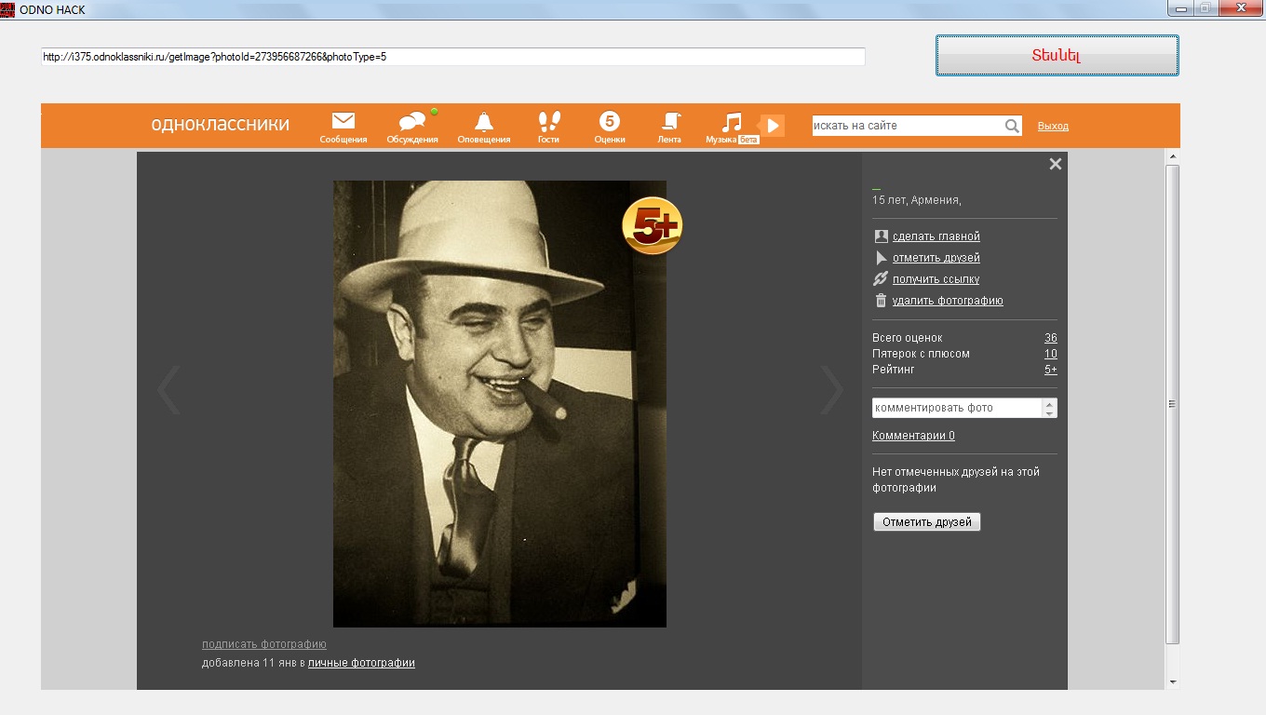Click the сделать главной profile icon
The image size is (1266, 715).
[881, 236]
